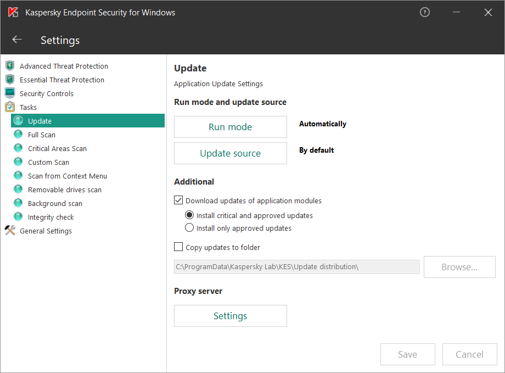Click the Update source button
The image size is (505, 373).
231,153
